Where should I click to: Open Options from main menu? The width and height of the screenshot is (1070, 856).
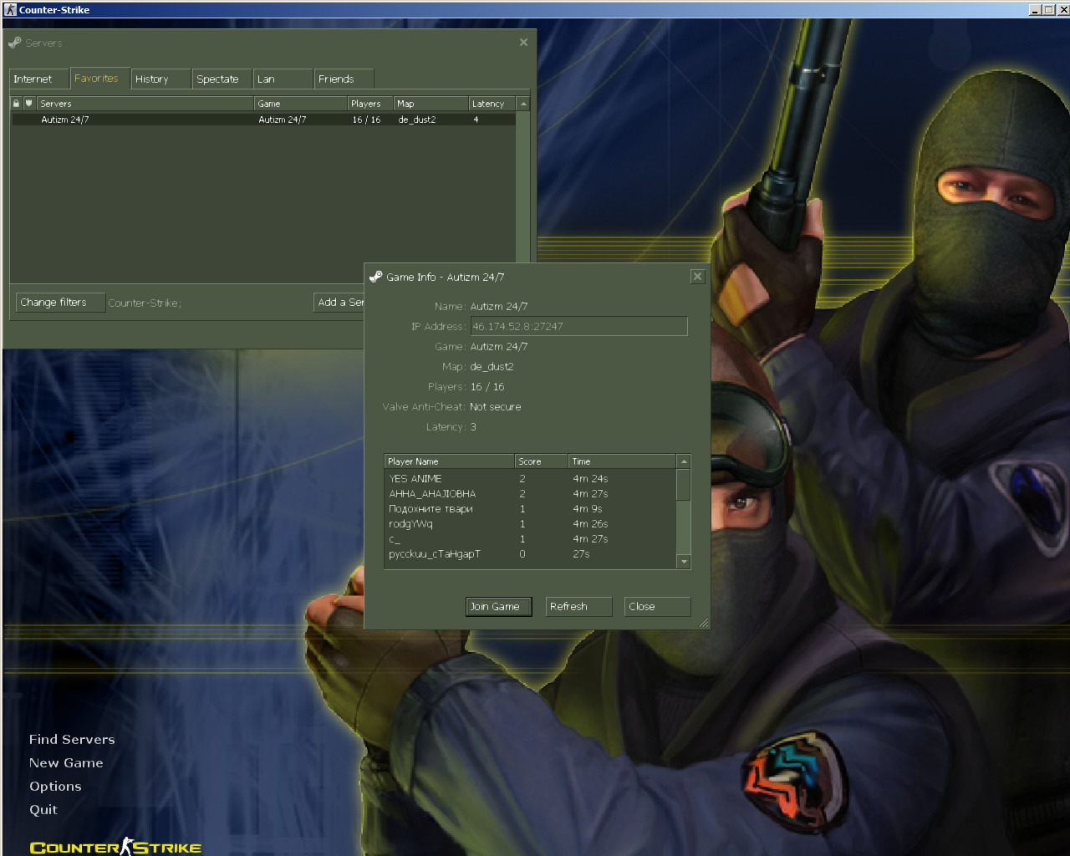coord(55,787)
